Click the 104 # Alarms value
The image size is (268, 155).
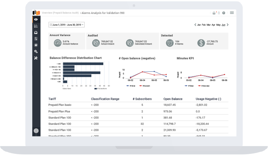coord(177,41)
